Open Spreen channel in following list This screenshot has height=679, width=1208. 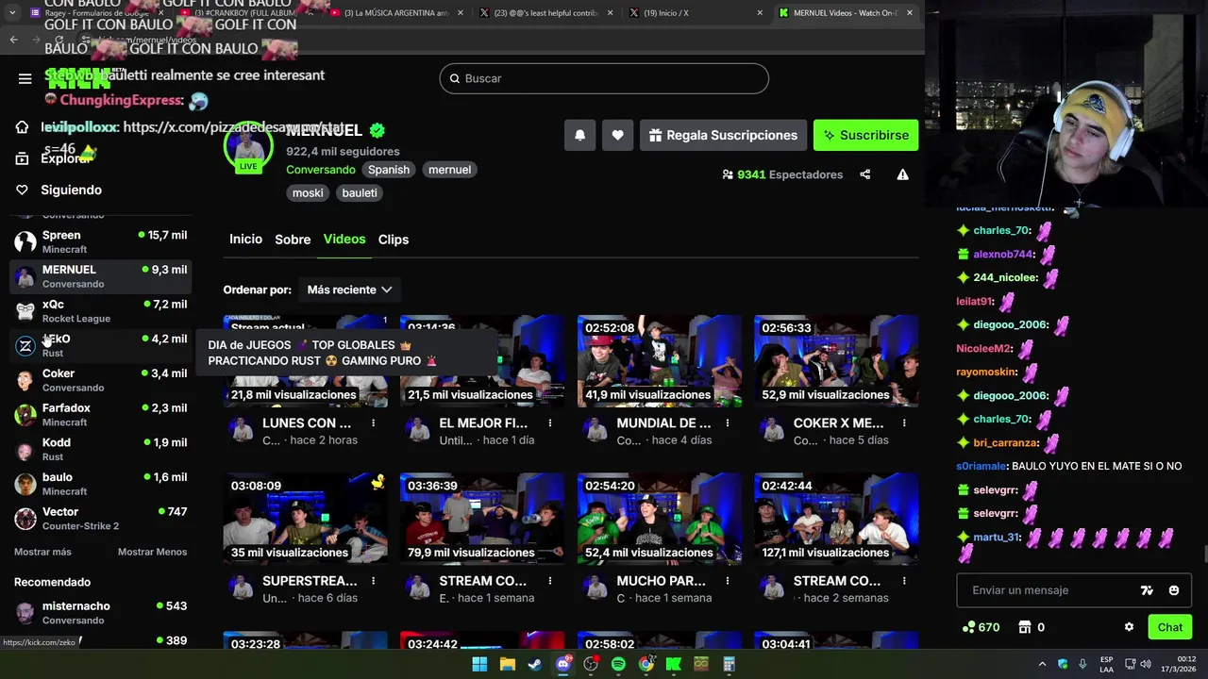(x=101, y=241)
